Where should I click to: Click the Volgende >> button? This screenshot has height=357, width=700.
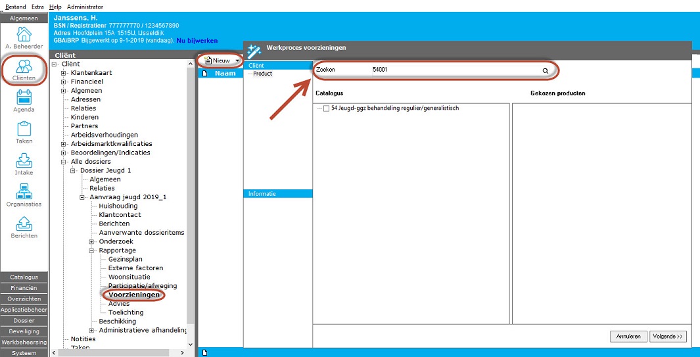[x=668, y=337]
